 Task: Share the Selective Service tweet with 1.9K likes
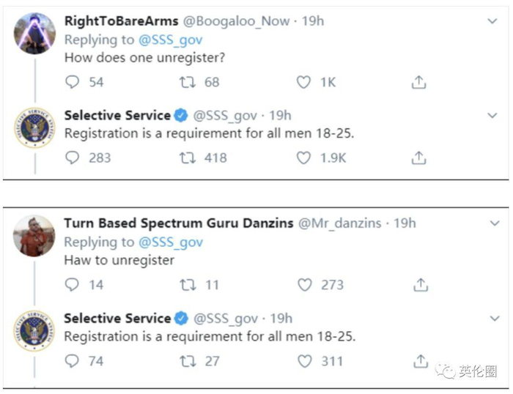tap(418, 157)
